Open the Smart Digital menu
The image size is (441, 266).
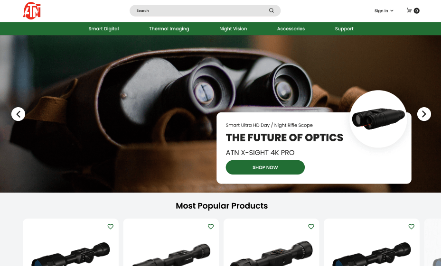[104, 28]
